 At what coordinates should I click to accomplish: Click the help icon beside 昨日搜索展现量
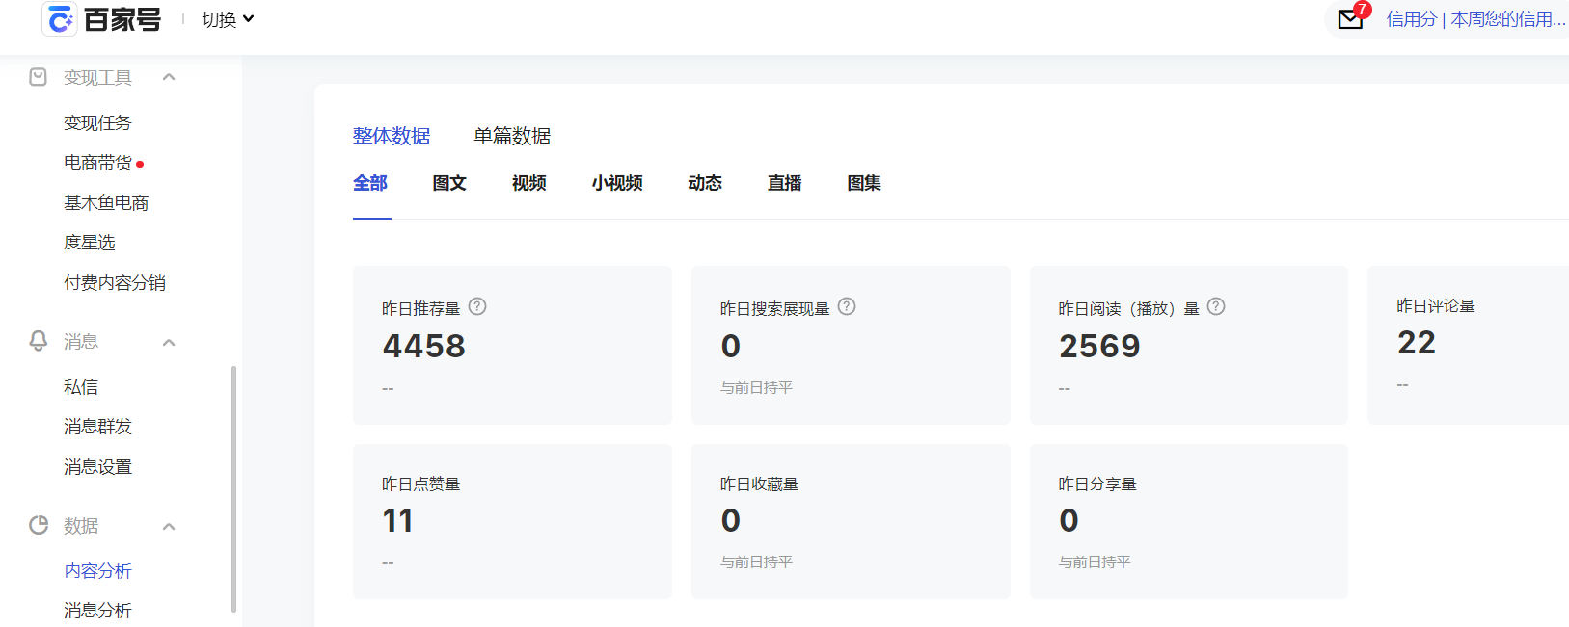click(x=847, y=306)
